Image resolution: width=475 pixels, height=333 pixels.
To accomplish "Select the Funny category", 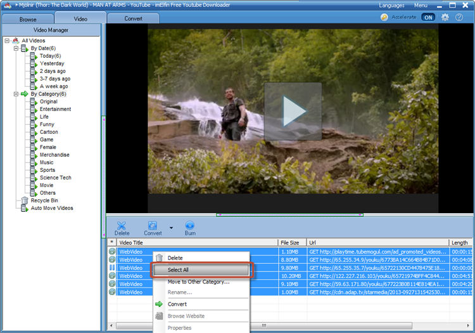I will 47,124.
